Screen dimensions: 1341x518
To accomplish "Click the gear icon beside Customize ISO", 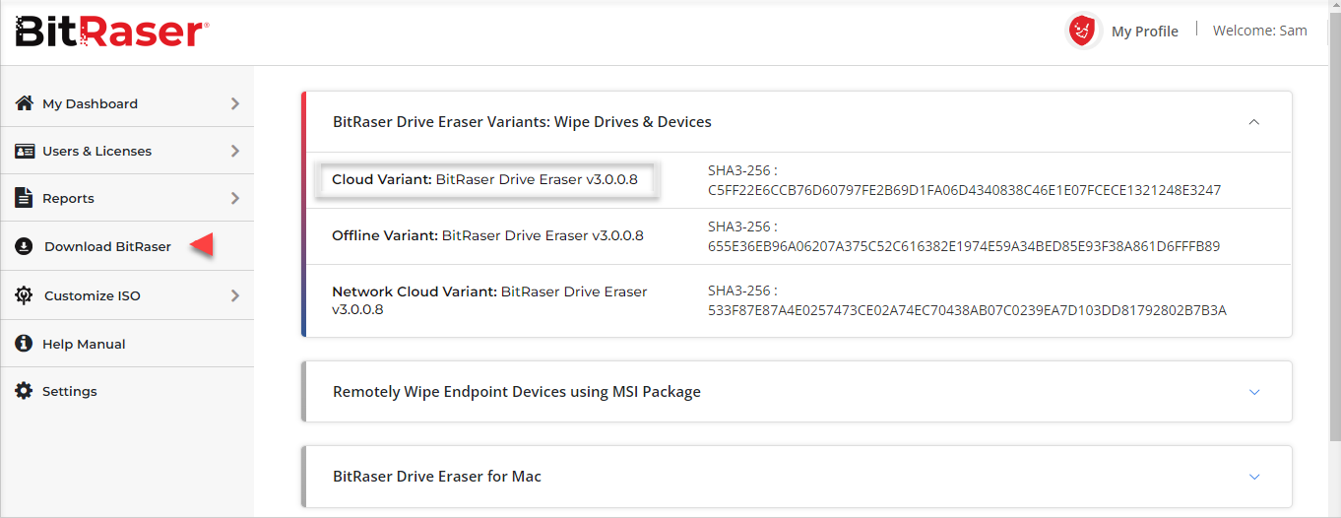I will pyautogui.click(x=26, y=295).
